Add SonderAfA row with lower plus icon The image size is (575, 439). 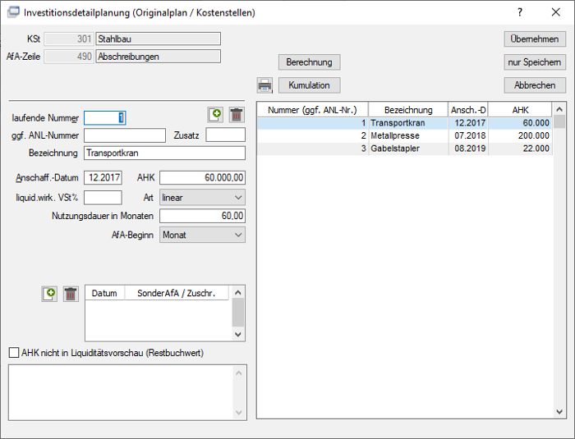[49, 294]
